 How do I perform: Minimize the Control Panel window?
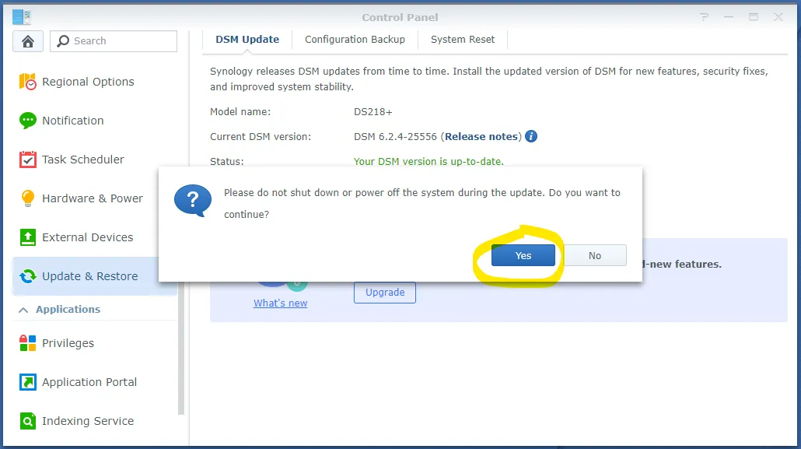coord(729,17)
